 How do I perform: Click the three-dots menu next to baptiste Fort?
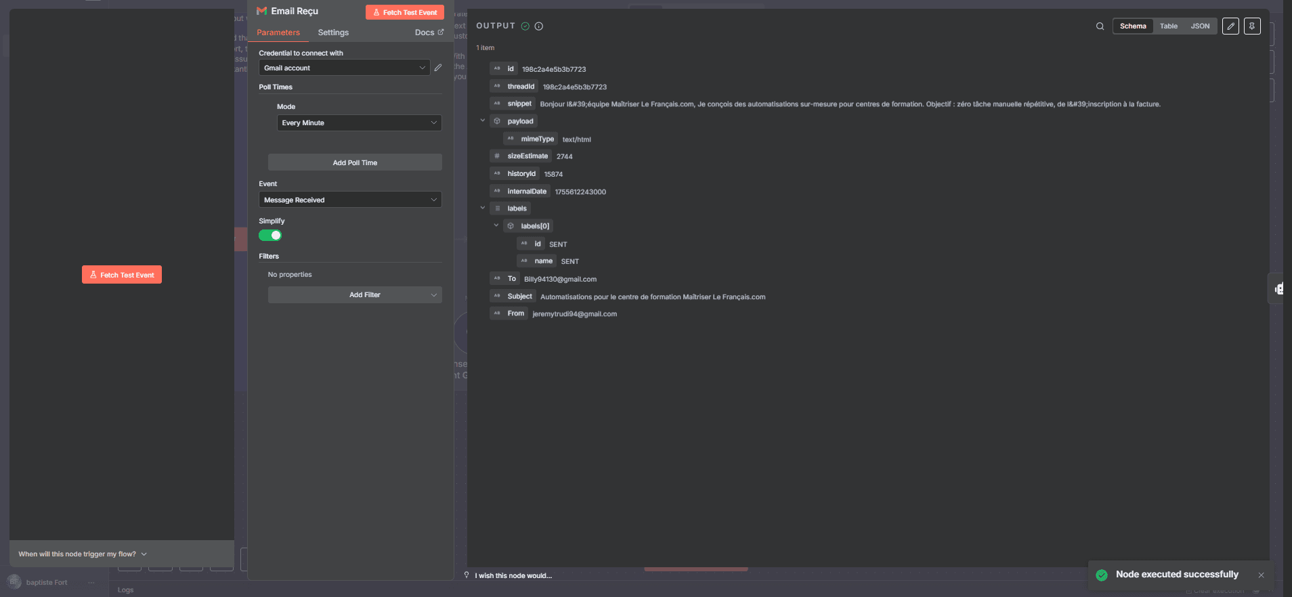(91, 582)
